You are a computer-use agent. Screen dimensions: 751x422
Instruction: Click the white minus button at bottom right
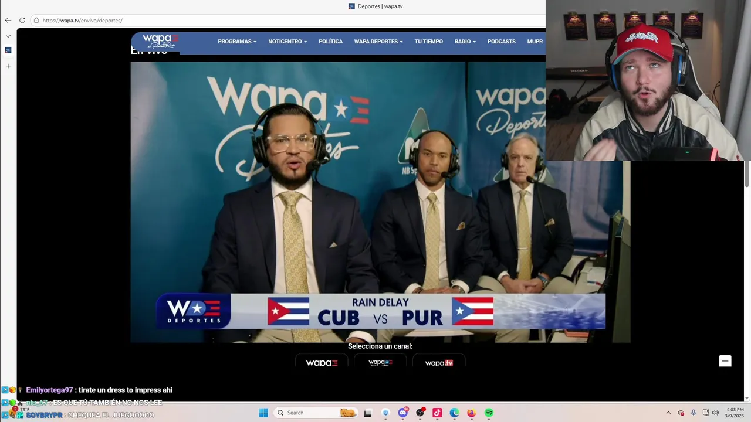coord(725,361)
